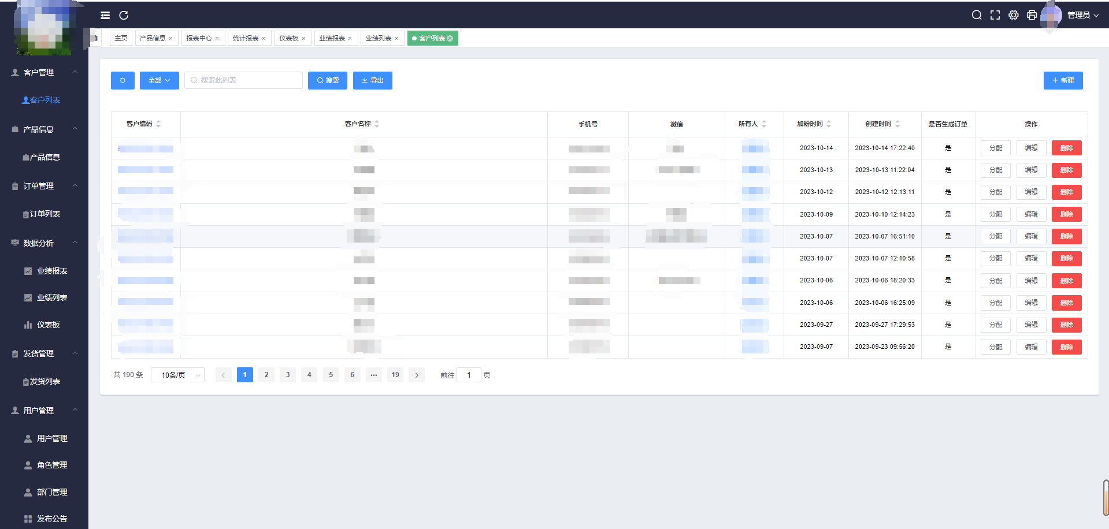Open the 10条/页 page size dropdown
1109x529 pixels.
[177, 375]
